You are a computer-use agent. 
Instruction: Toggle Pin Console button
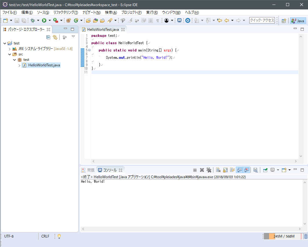(x=265, y=170)
